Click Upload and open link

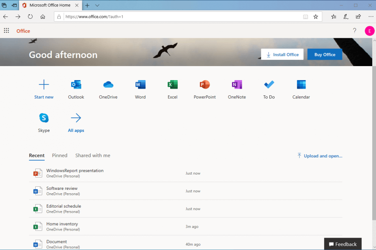(x=320, y=156)
